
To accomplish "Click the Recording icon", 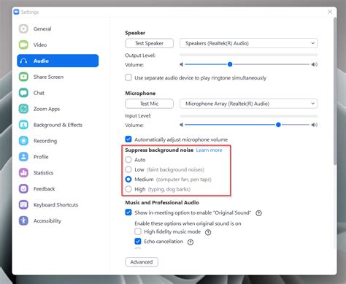I will pos(23,141).
